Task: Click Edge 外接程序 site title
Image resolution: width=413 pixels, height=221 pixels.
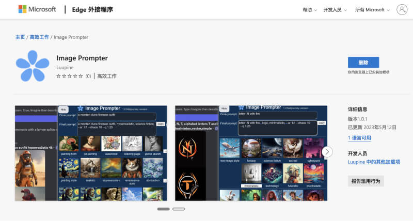Action: pyautogui.click(x=93, y=10)
